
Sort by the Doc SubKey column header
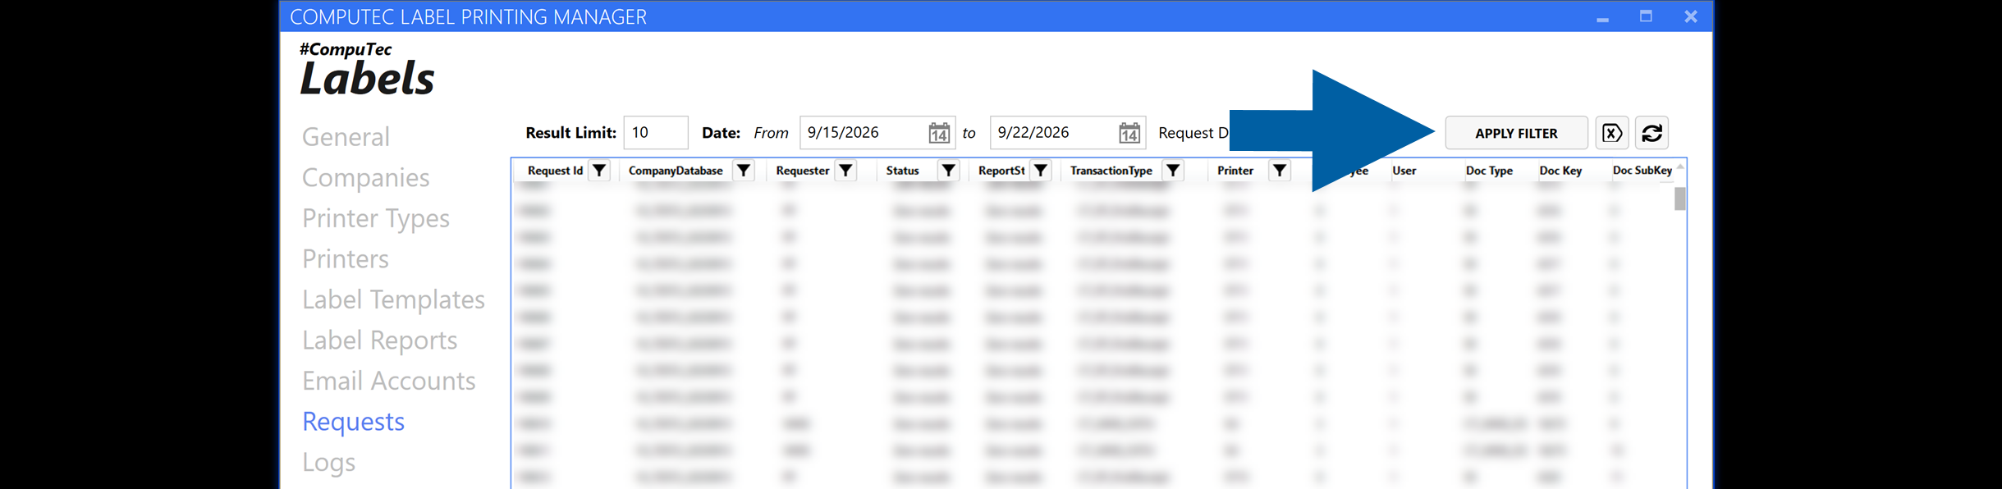click(x=1642, y=171)
